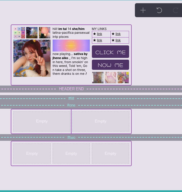Click the plus add icon
The image size is (182, 192).
click(x=143, y=10)
